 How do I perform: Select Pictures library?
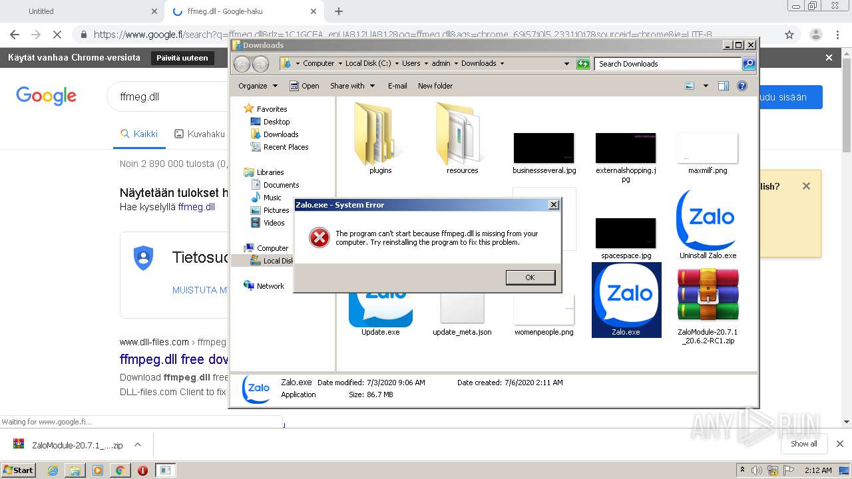270,210
